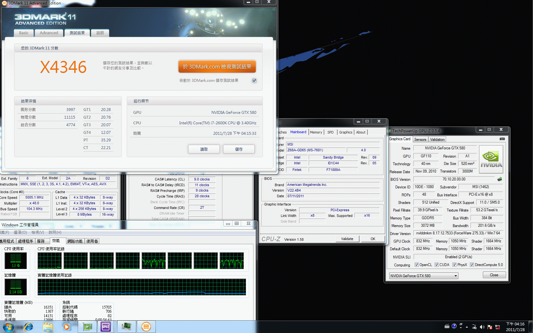This screenshot has height=333, width=533.
Task: Switch to Memory tab in CPU-Z
Action: (316, 132)
